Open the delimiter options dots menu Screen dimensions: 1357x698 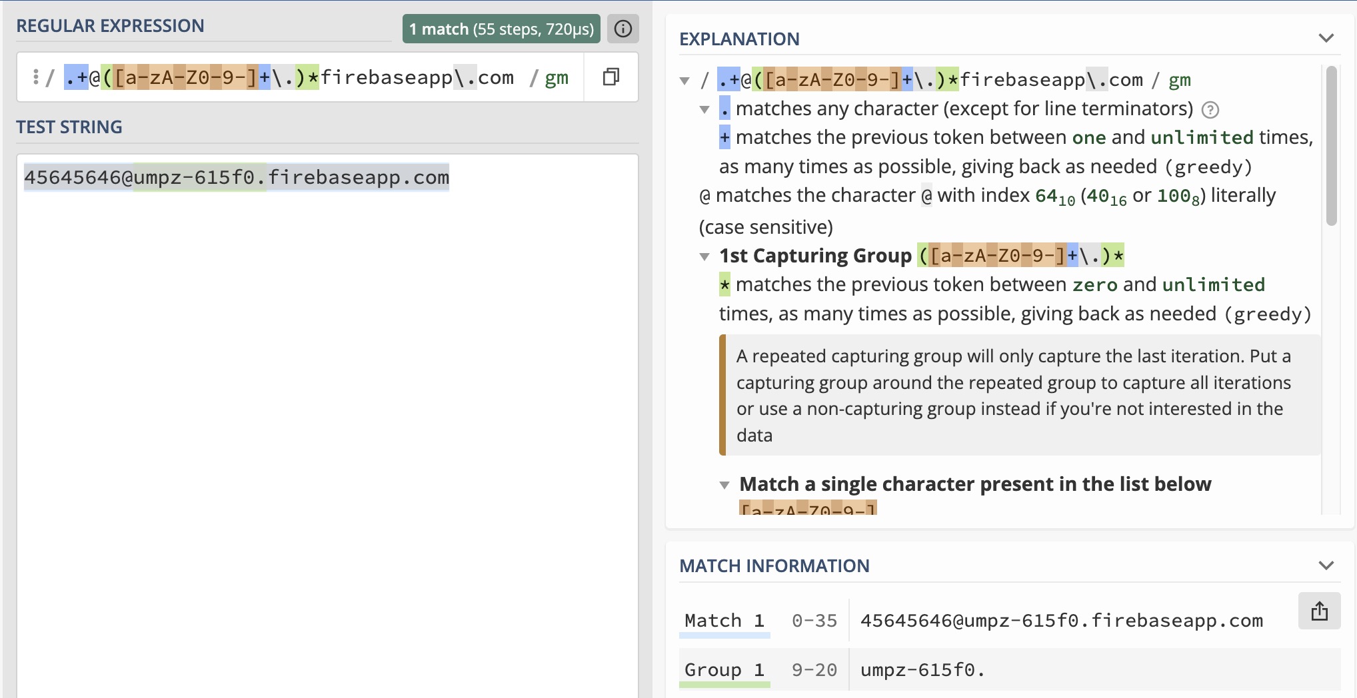click(x=35, y=77)
